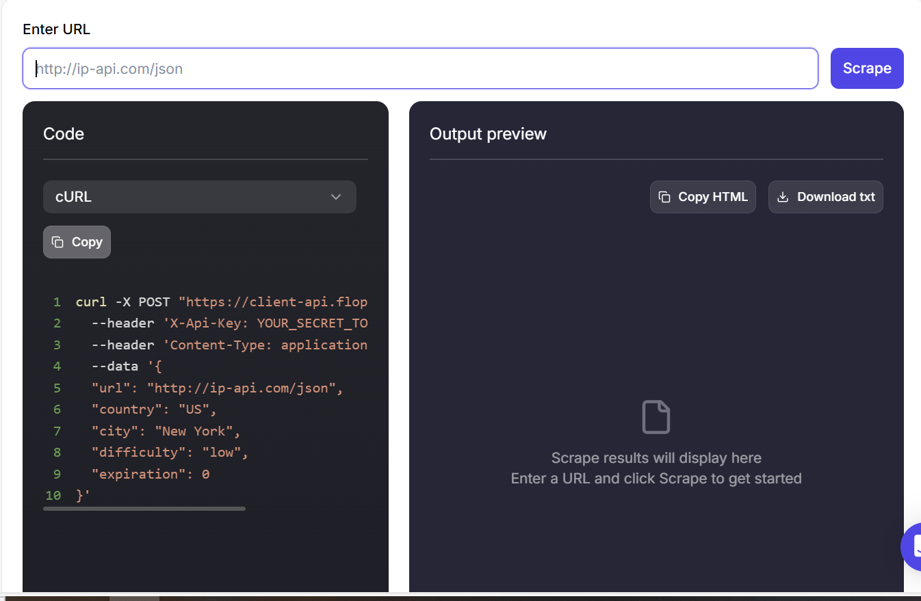Click the horizontal scrollbar under the code

(144, 509)
